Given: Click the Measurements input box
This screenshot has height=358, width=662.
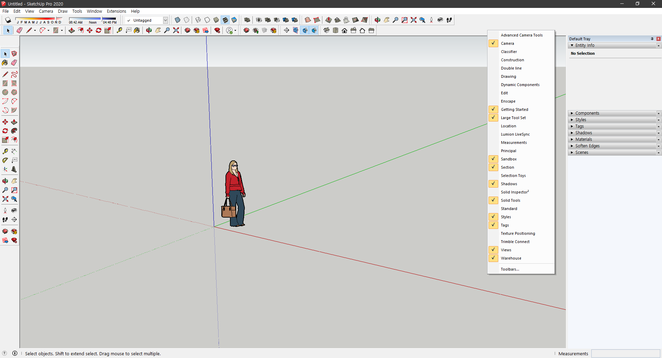Looking at the screenshot, I should (x=625, y=354).
